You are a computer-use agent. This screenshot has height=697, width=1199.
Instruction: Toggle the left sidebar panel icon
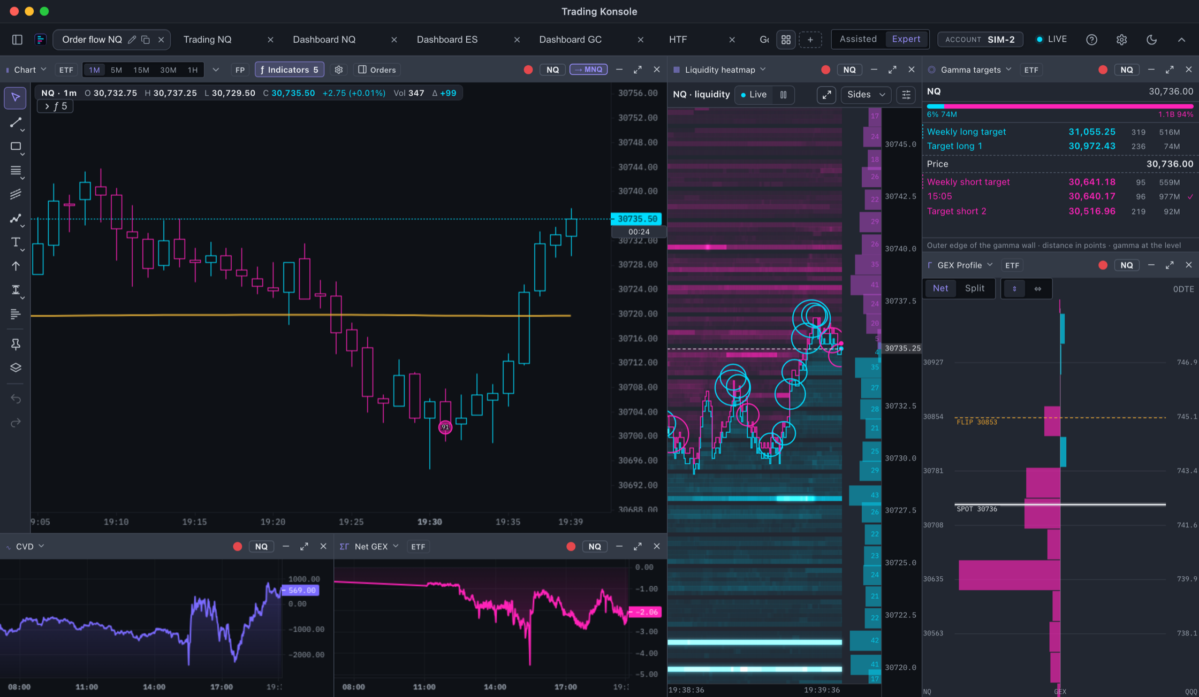click(17, 40)
